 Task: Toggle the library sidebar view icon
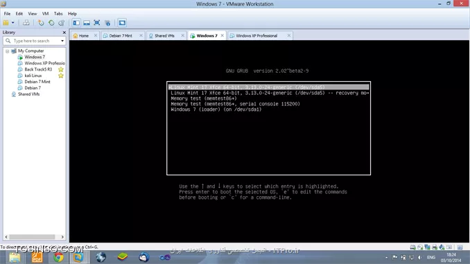coord(76,23)
